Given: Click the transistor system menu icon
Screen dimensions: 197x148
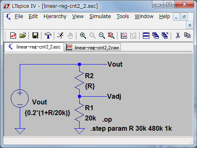Looking at the screenshot, I should point(8,16).
